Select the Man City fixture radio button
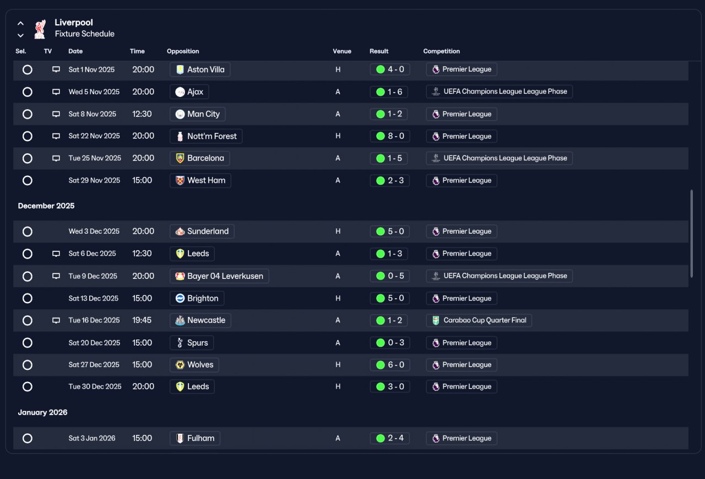 coord(28,114)
